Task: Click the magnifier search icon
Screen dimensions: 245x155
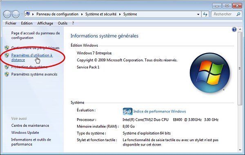Action: tap(238, 14)
